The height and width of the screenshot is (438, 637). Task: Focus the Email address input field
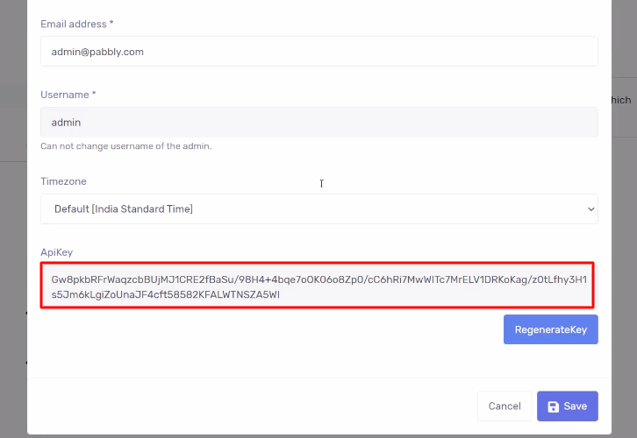tap(318, 52)
